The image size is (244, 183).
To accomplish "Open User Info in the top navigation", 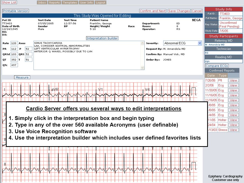I will pyautogui.click(x=86, y=3).
